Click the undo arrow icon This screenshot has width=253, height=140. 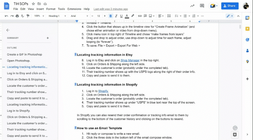pyautogui.click(x=7, y=16)
